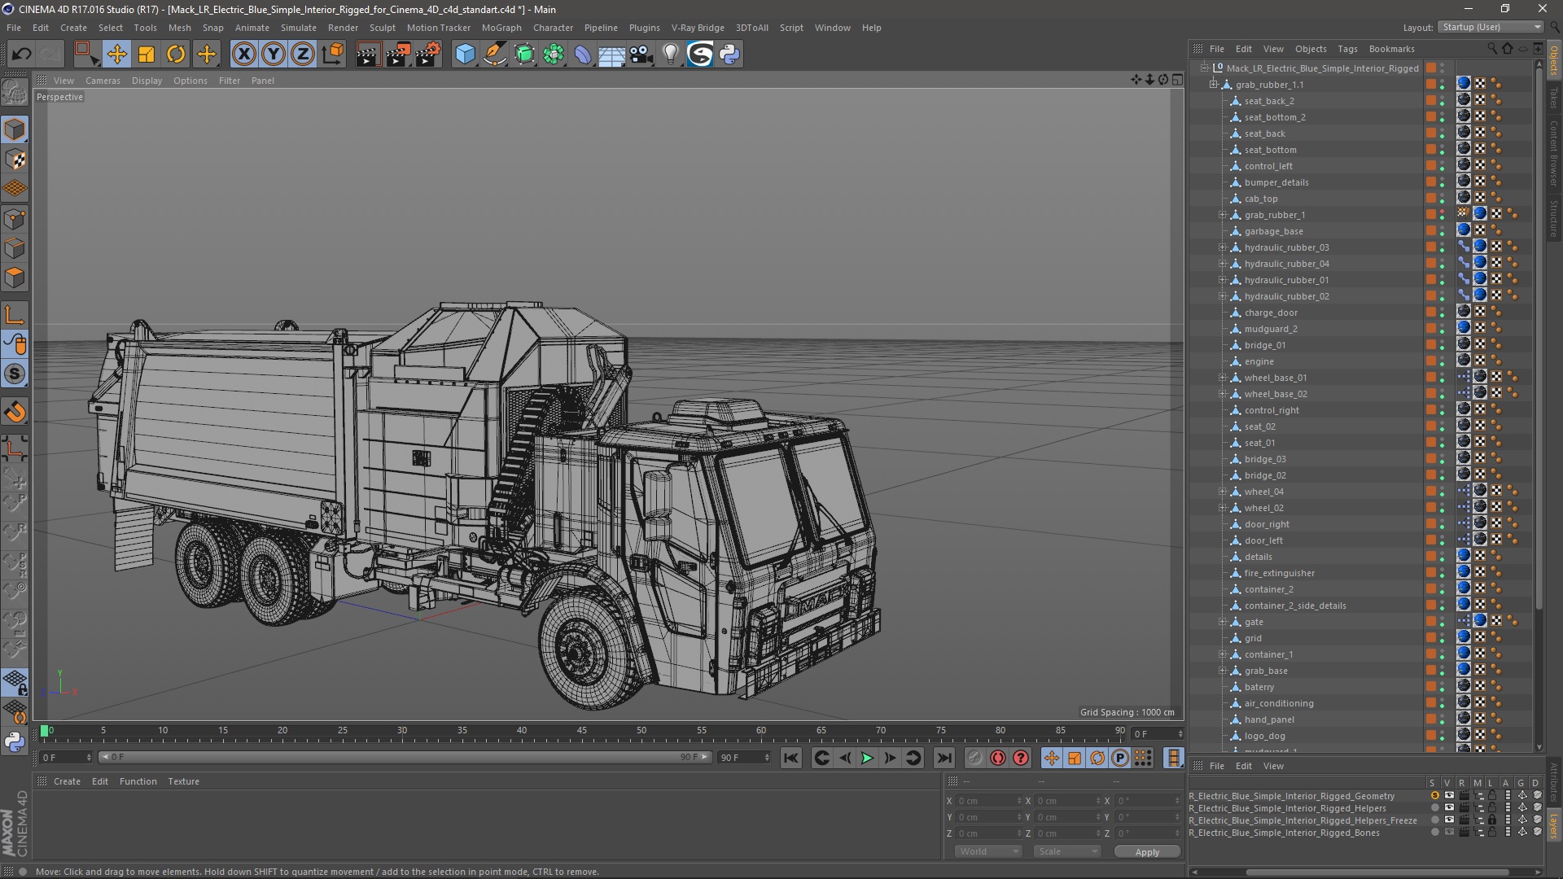Click layer color swatch of door_left
Screen dimensions: 1563x879
(x=1430, y=540)
